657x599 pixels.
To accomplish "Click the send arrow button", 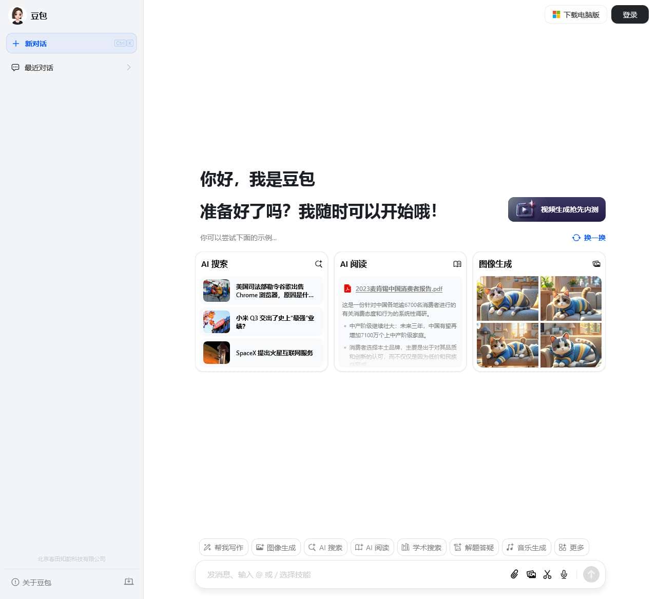I will point(591,574).
